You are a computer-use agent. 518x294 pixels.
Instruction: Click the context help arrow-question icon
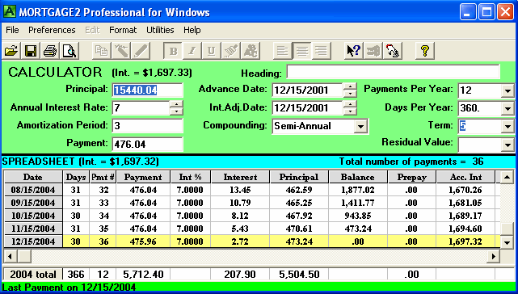[x=354, y=51]
